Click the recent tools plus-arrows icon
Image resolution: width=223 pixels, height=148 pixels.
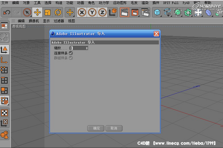[70, 12]
